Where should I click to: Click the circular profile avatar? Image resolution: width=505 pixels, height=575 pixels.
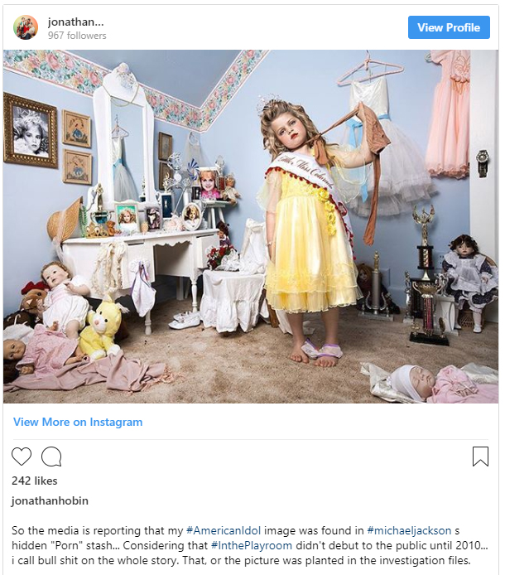click(x=26, y=27)
